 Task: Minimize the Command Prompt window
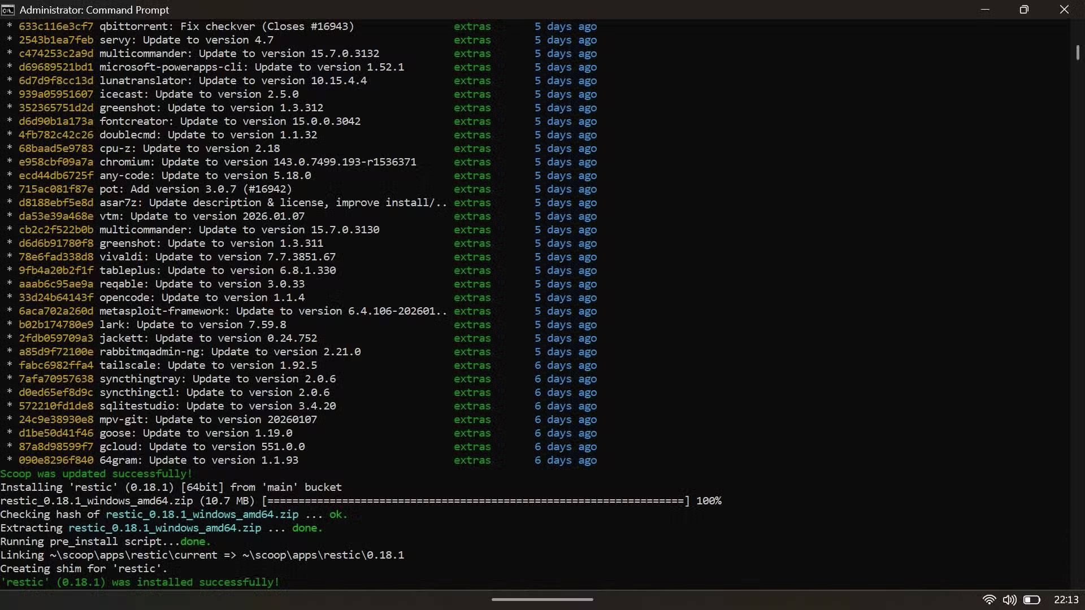coord(986,10)
